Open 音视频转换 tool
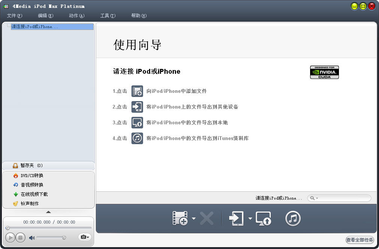 coord(32,185)
